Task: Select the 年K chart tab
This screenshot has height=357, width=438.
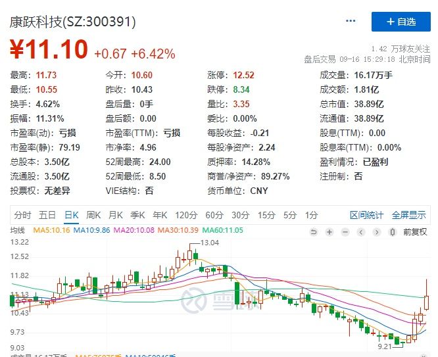Action: 160,215
